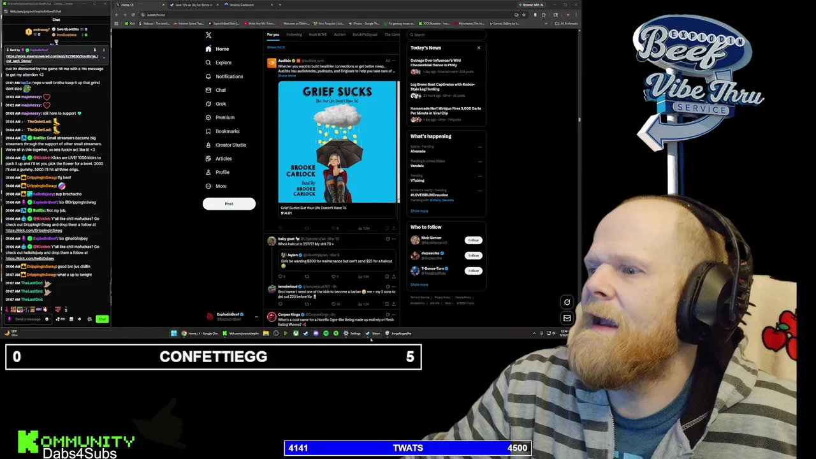Open the kick.com/hellohsjoey chat link
The height and width of the screenshot is (459, 816).
point(30,258)
